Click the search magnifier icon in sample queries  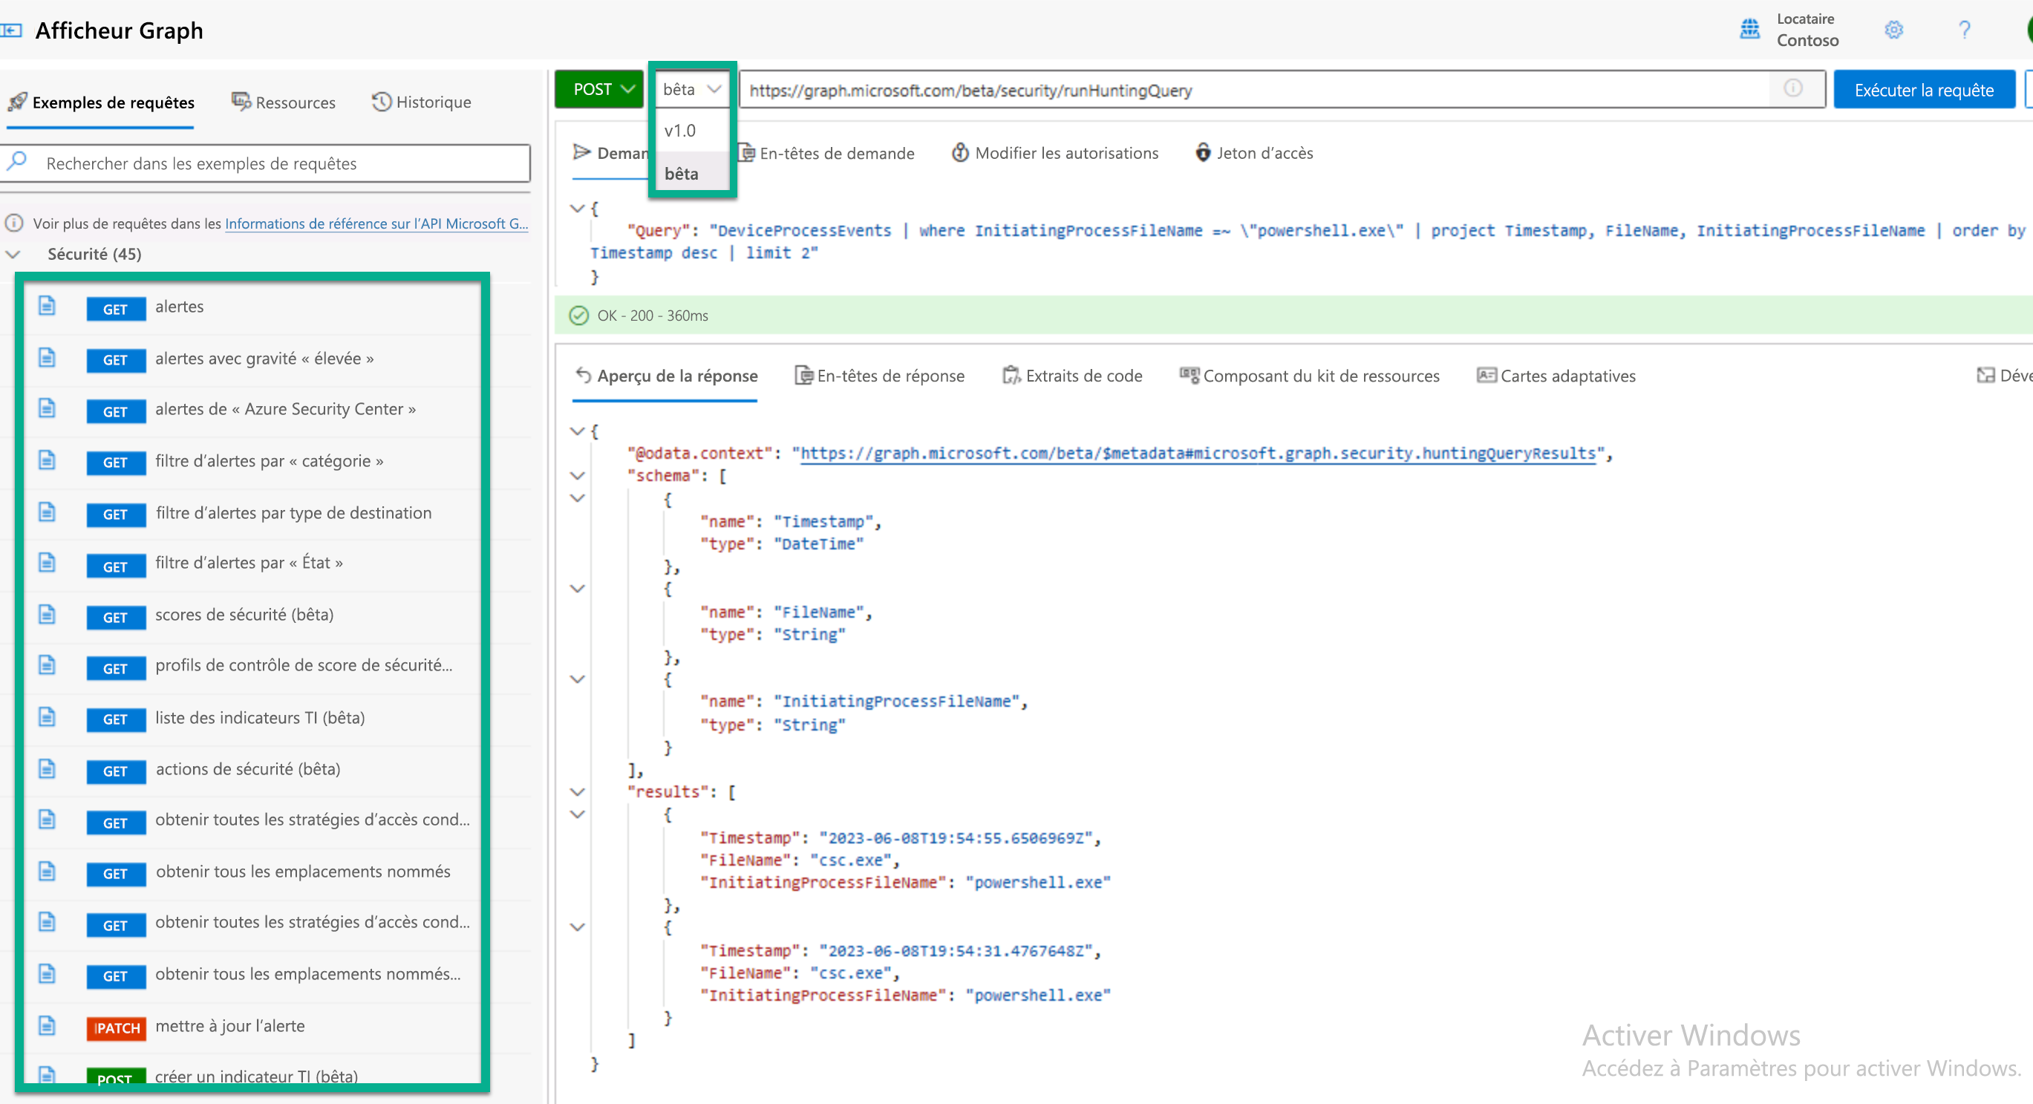17,162
